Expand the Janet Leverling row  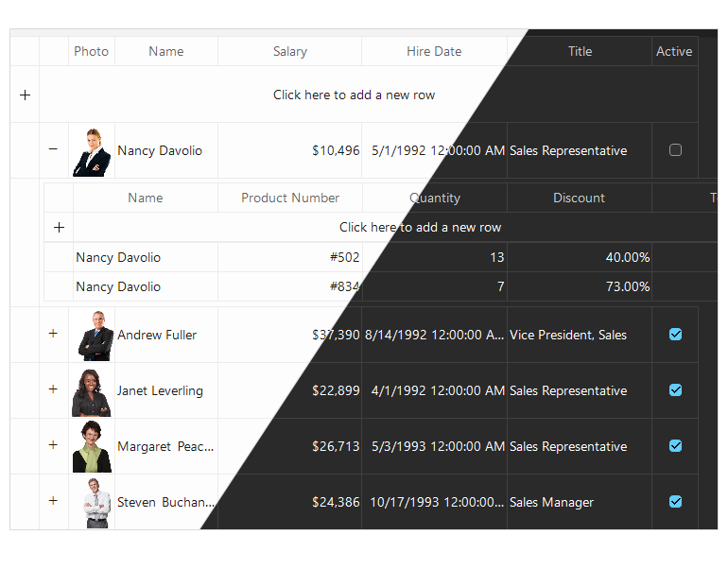(53, 389)
